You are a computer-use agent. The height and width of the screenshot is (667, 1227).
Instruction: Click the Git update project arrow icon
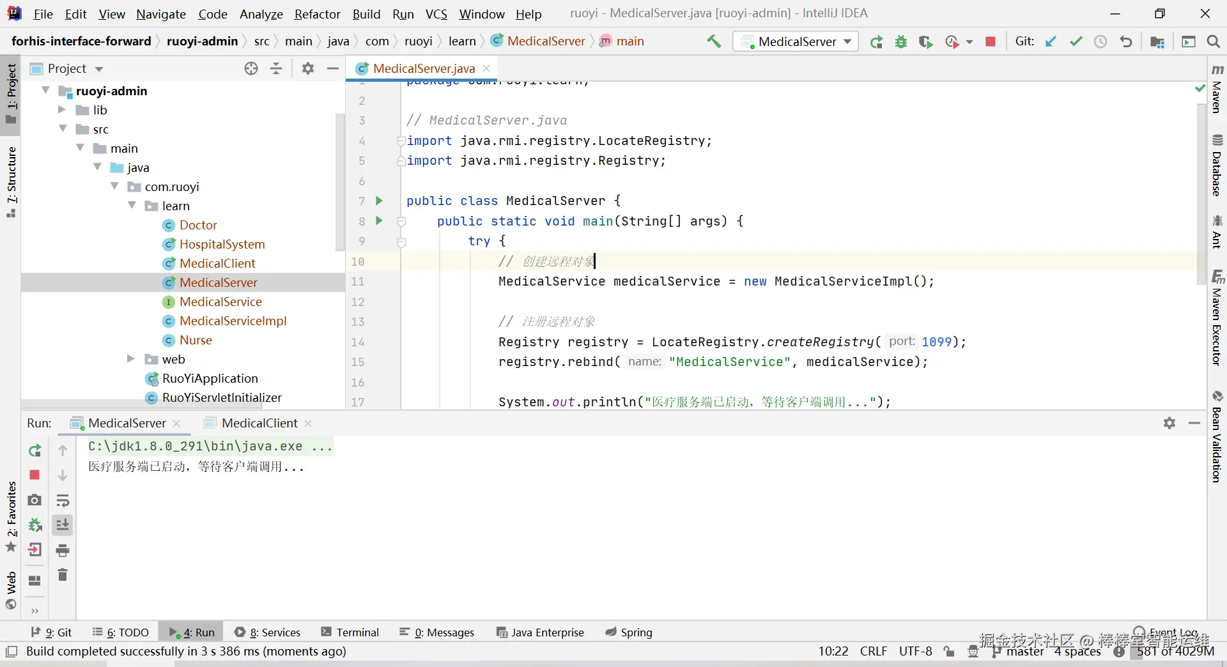pos(1051,42)
